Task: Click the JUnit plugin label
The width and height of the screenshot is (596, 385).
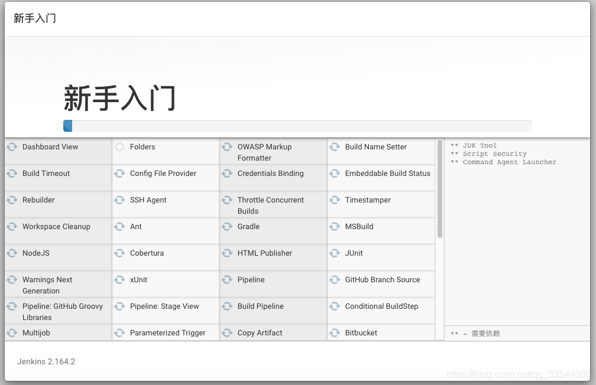Action: pyautogui.click(x=354, y=253)
